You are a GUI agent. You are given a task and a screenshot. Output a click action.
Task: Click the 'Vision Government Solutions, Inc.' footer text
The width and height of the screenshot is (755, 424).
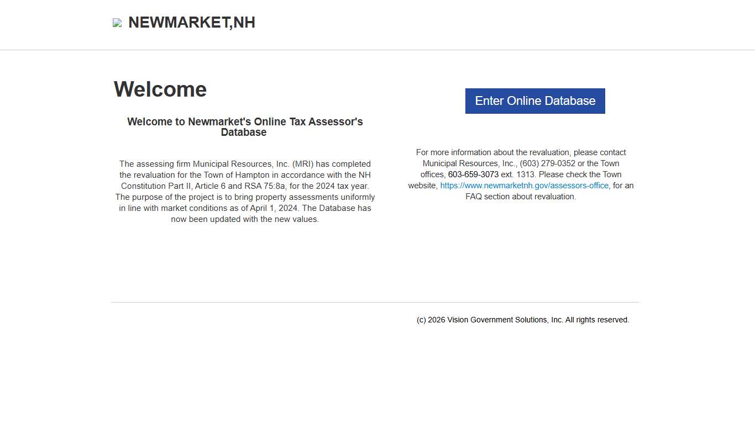pos(505,320)
